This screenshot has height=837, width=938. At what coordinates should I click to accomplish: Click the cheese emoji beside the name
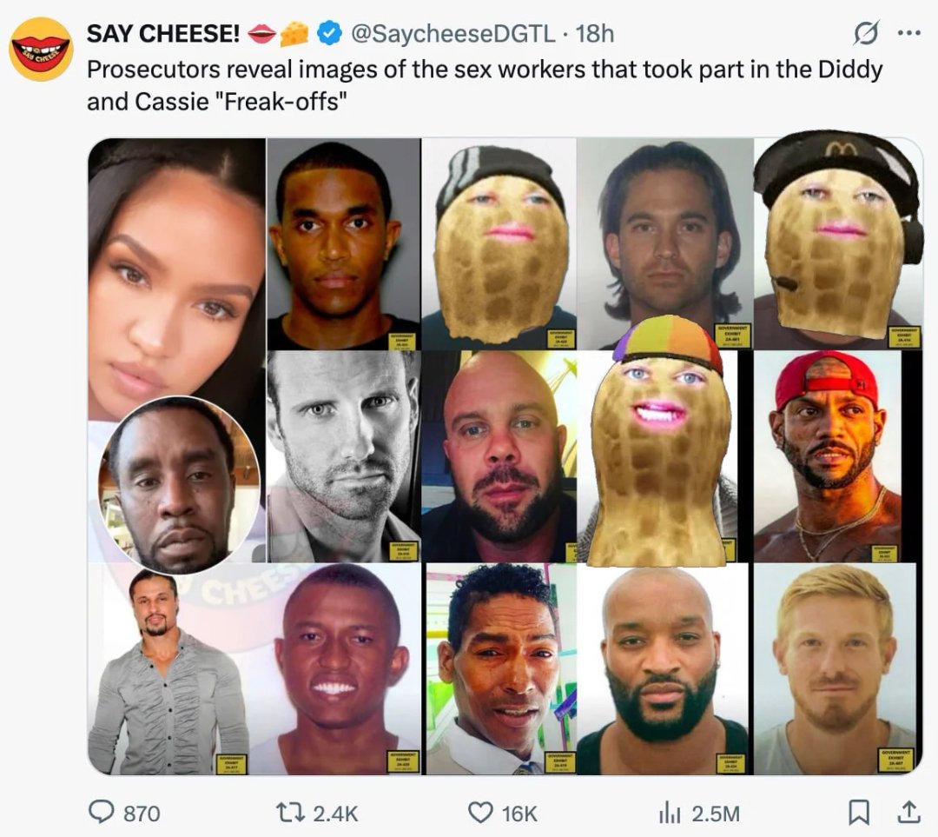click(x=296, y=34)
